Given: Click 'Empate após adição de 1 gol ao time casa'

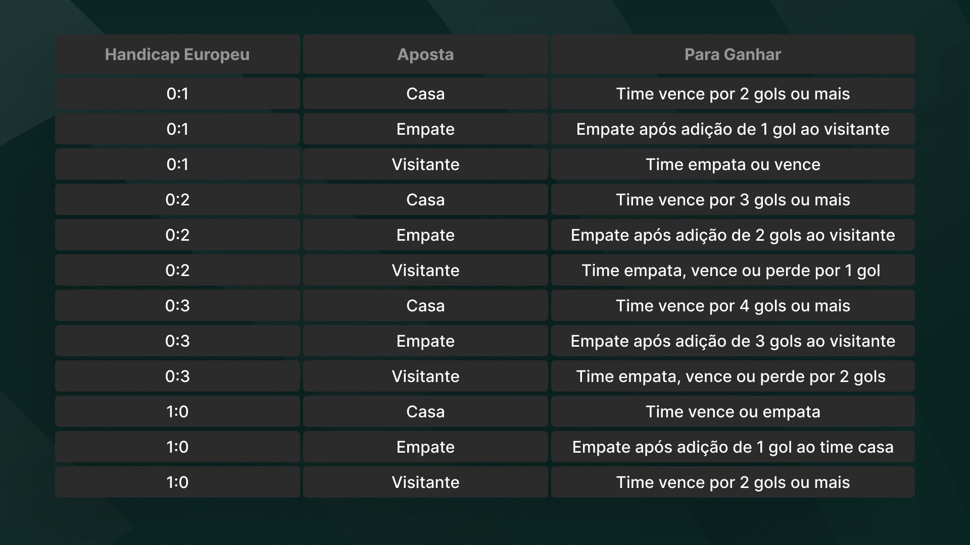Looking at the screenshot, I should (733, 447).
